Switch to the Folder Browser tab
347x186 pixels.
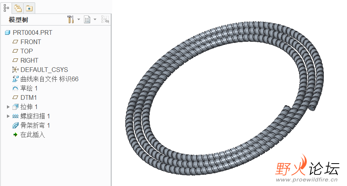click(x=18, y=9)
